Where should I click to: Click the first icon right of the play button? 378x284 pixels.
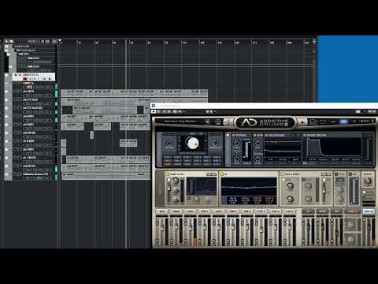[313, 121]
